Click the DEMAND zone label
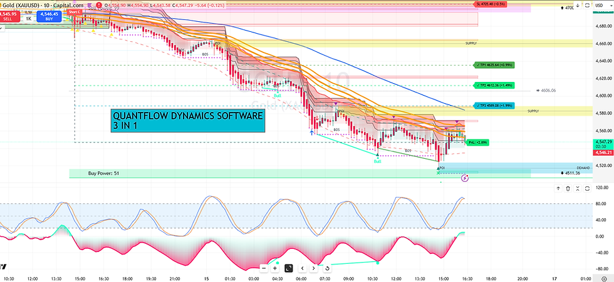This screenshot has width=614, height=282. [583, 168]
